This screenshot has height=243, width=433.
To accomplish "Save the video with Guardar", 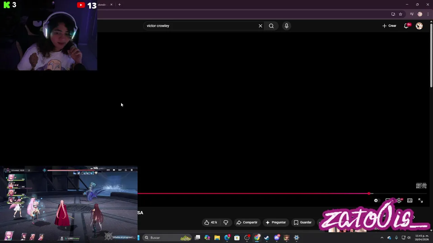I will point(302,222).
